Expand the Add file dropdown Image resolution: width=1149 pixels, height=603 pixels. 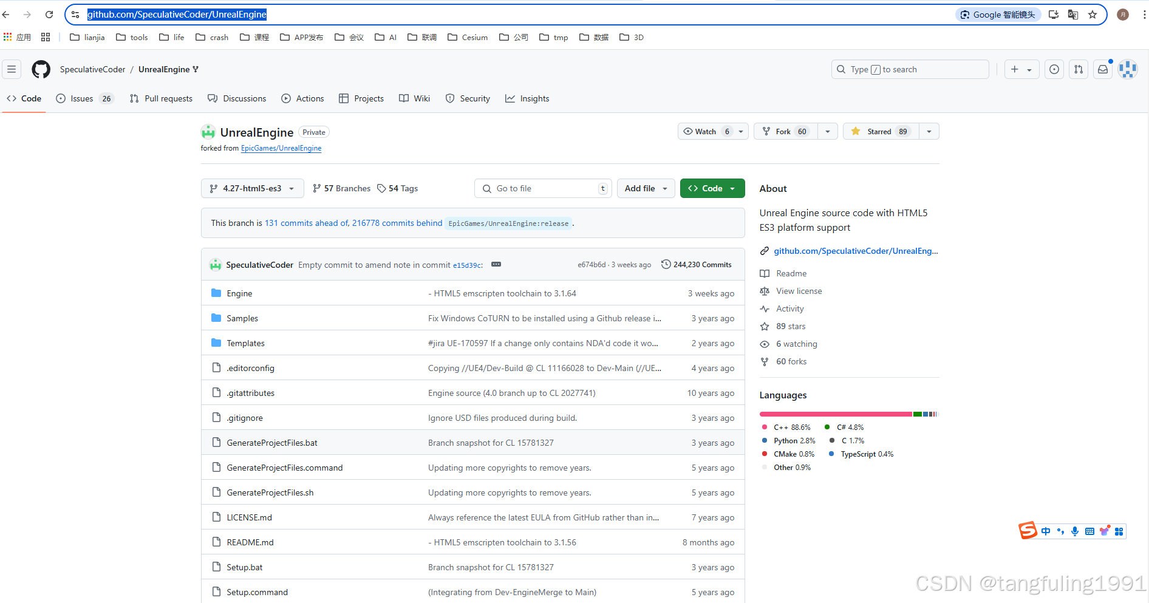(x=646, y=188)
